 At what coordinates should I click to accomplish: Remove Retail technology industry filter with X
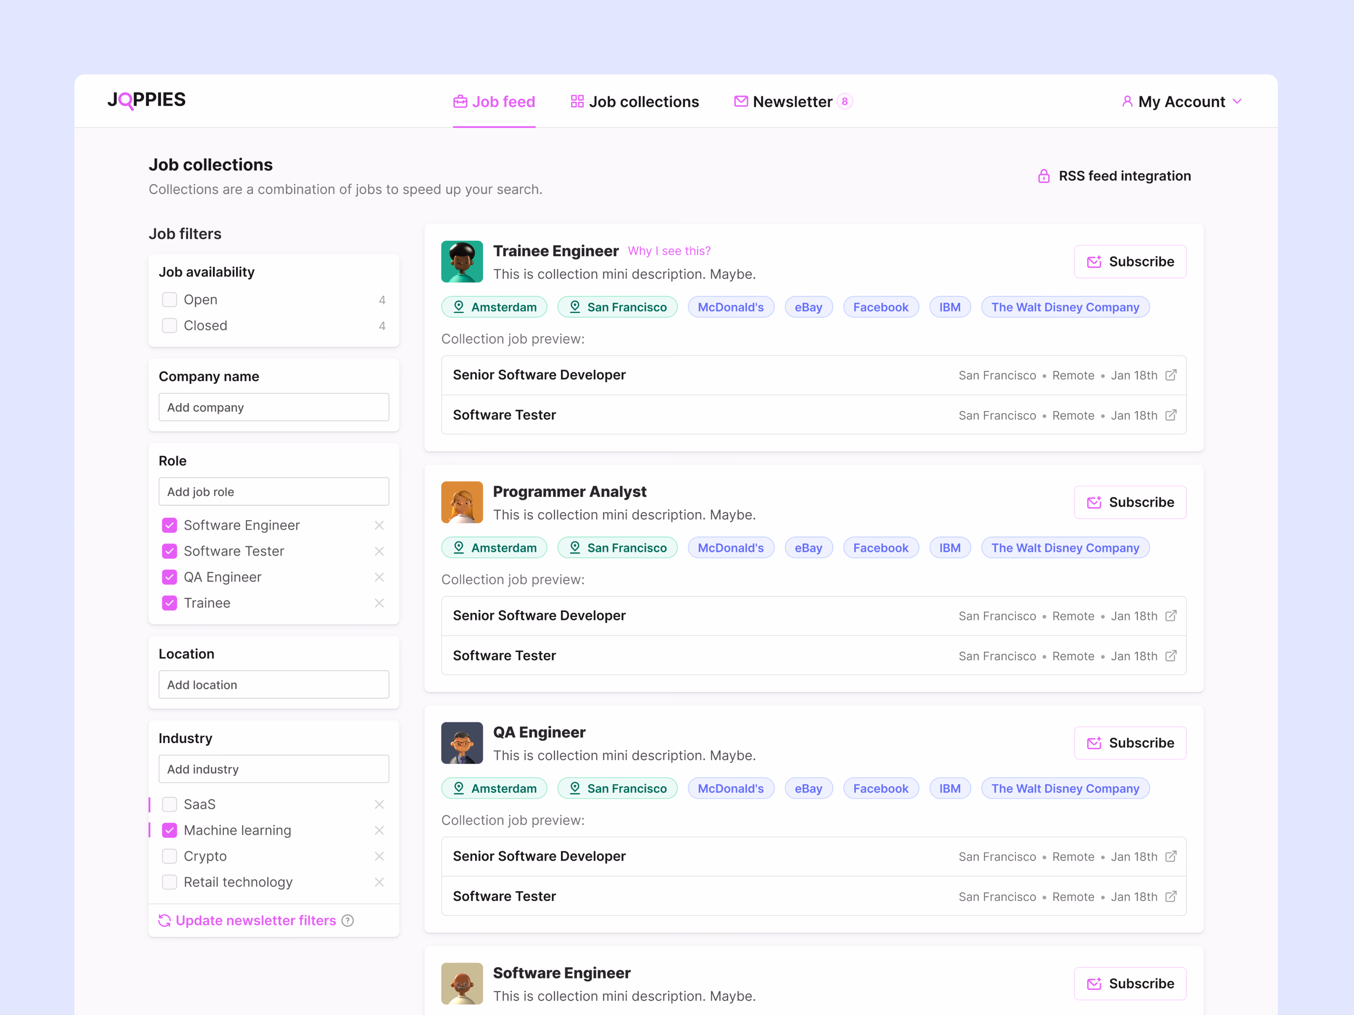(380, 882)
